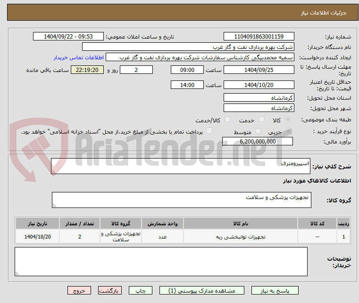Screen dimensions: 359x303
Task: Click the اطلاعات کالاهای مورد نیاز heading
Action: coord(317,181)
